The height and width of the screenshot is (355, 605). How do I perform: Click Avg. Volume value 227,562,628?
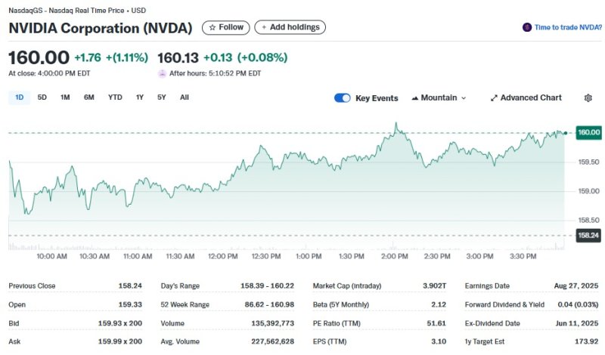click(x=273, y=341)
